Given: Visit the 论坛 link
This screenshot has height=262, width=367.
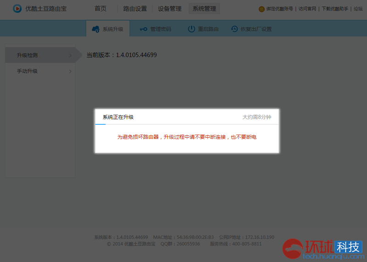Looking at the screenshot, I should (358, 9).
